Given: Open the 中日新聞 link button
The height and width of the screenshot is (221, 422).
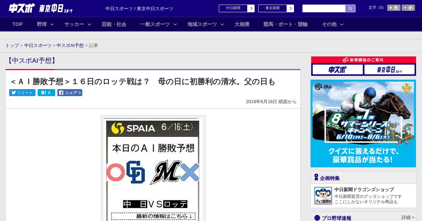Looking at the screenshot, I should coord(233,8).
